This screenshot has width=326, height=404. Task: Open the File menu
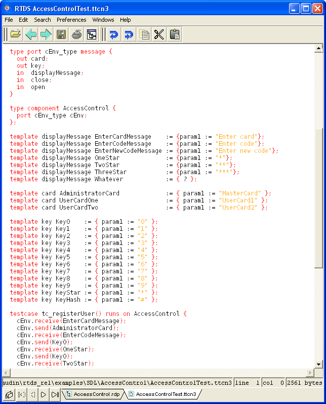[x=9, y=20]
